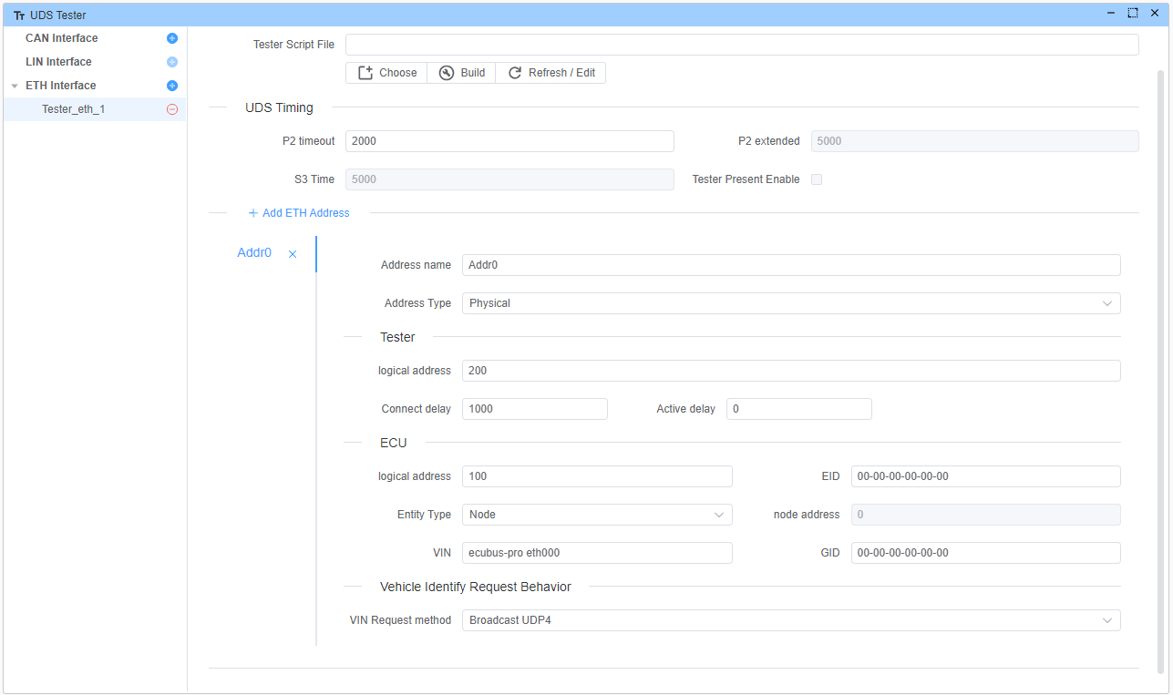Click the UDS Tester title icon
Screen dimensions: 1173x695
(19, 15)
